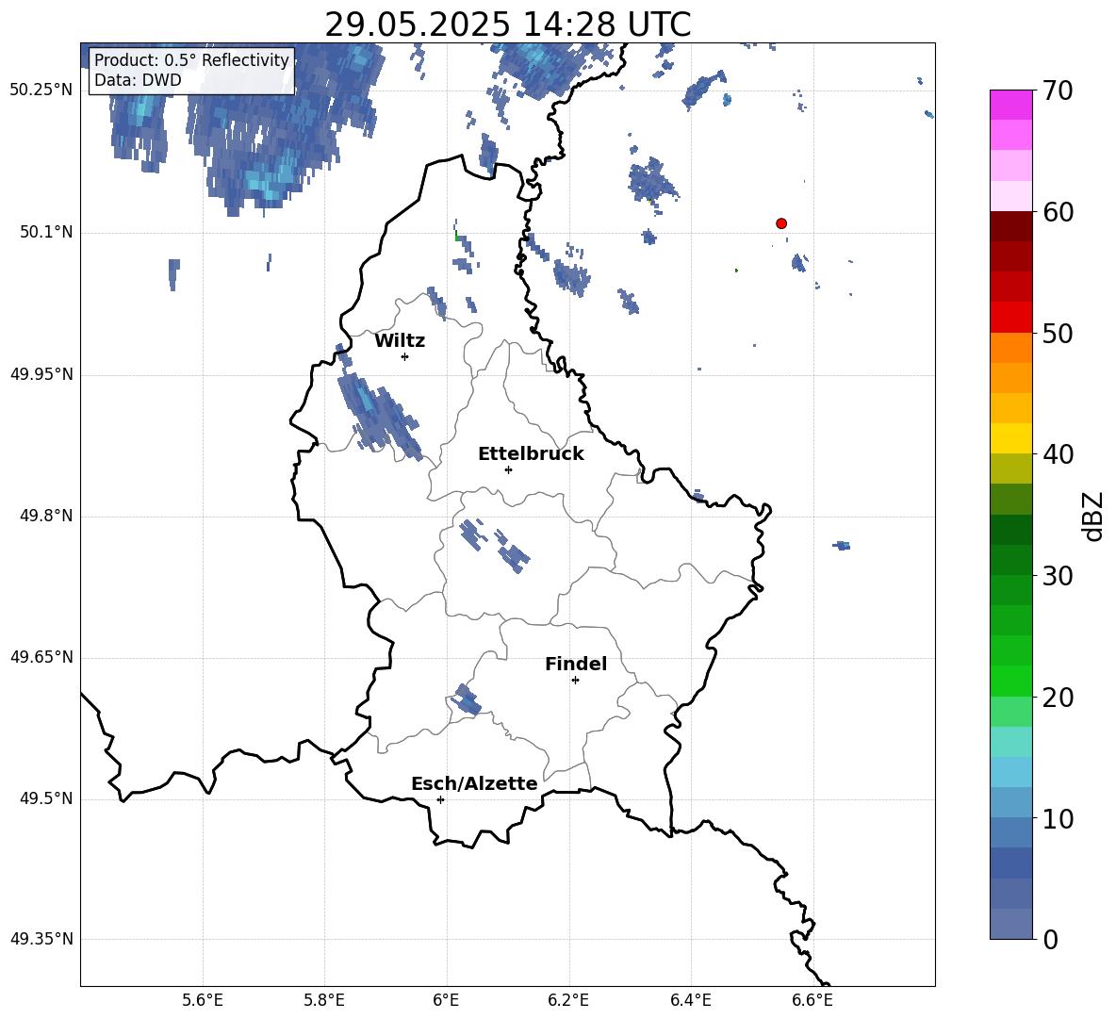
Task: Click the 49.35°N latitude tick label
Action: (41, 939)
